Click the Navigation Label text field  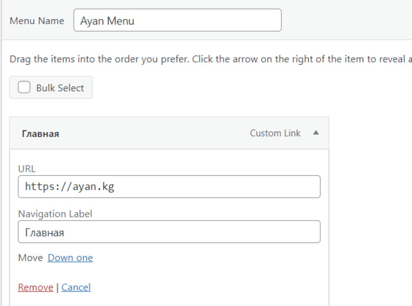[169, 232]
